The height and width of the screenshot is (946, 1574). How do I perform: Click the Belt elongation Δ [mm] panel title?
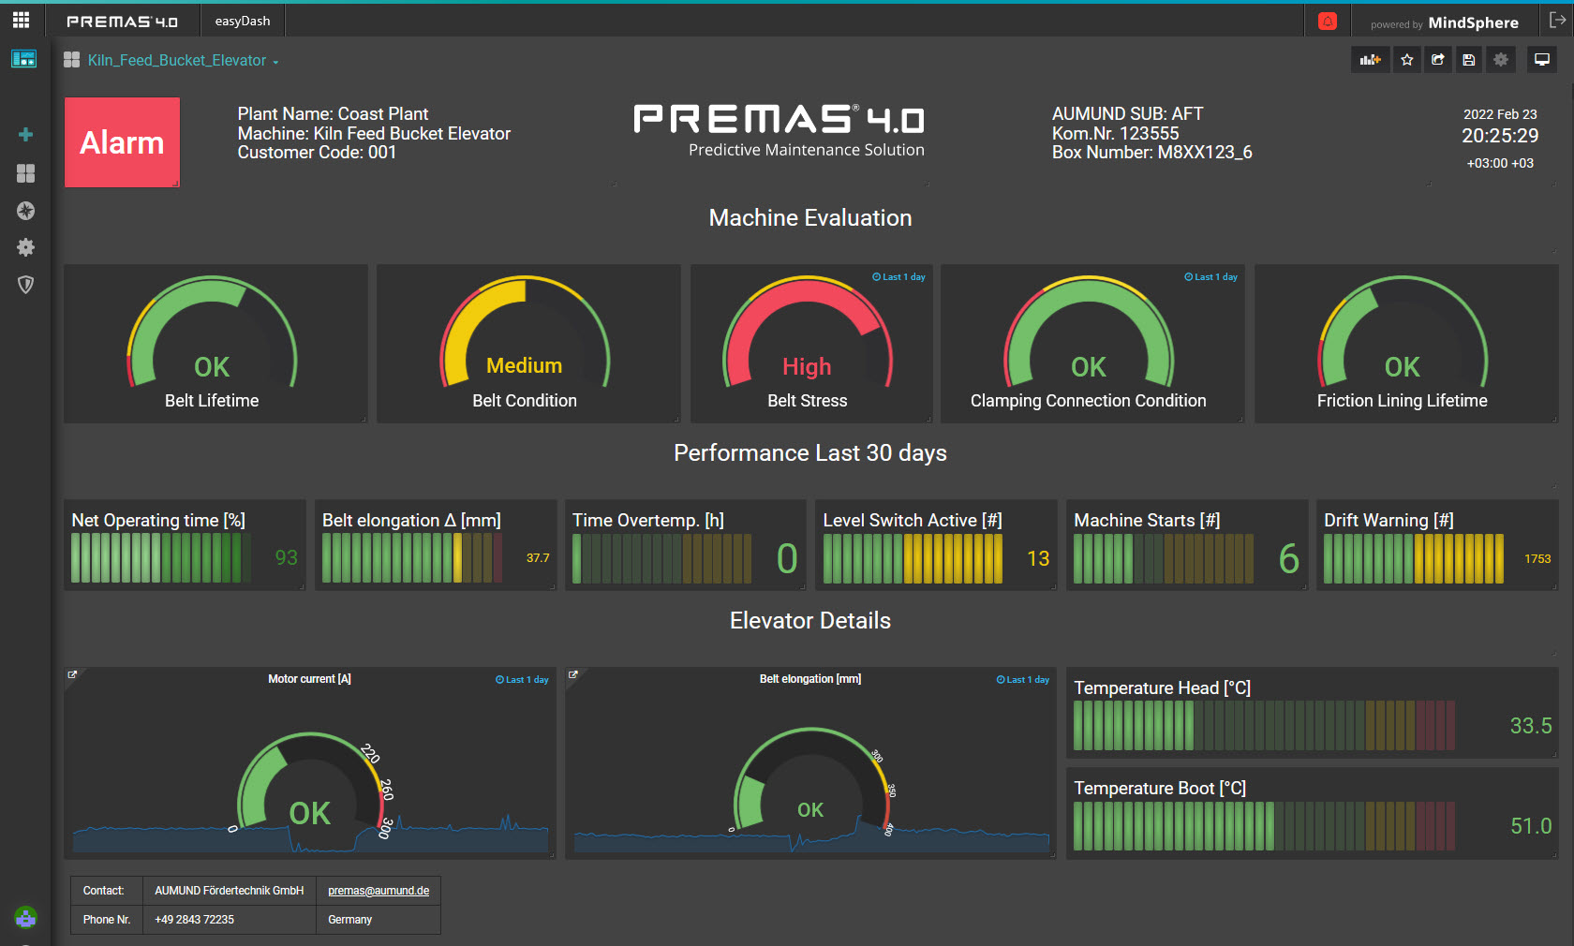coord(411,520)
